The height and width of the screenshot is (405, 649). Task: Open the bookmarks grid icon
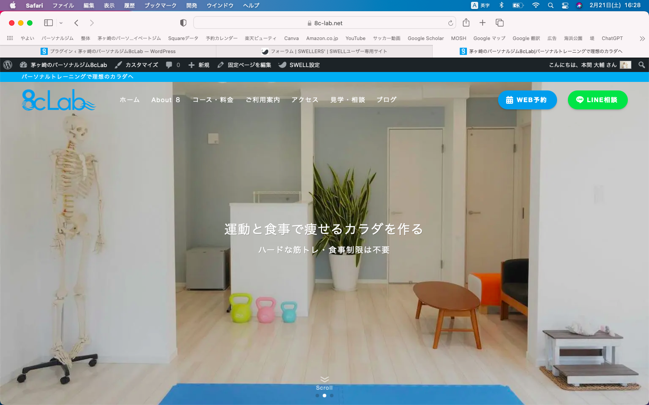click(10, 38)
